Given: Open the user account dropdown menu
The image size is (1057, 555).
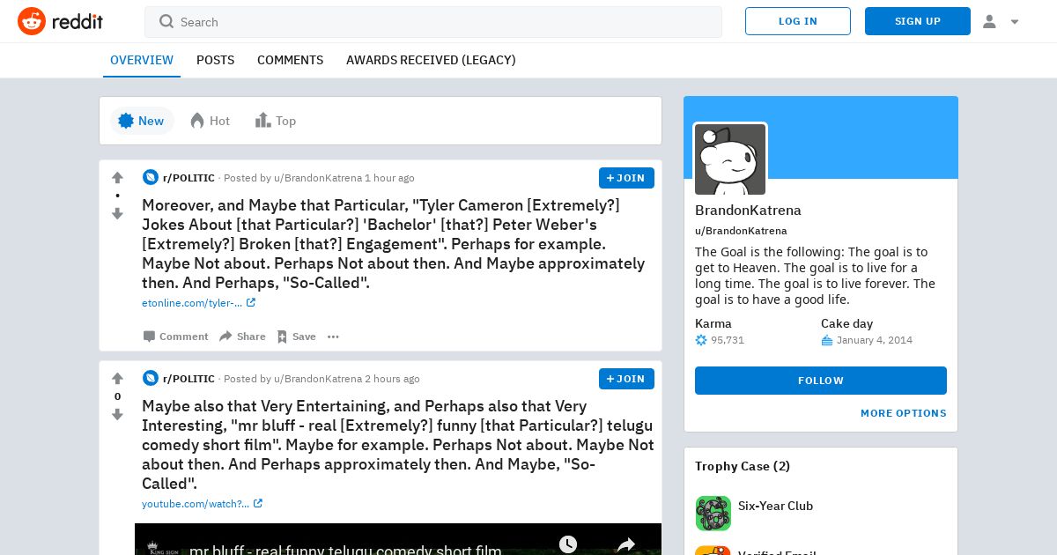Looking at the screenshot, I should coord(1001,21).
